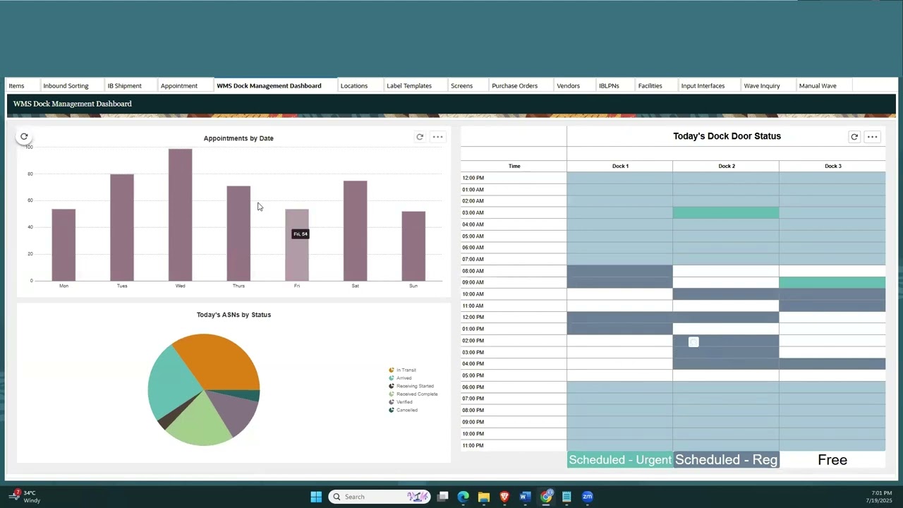Toggle Received Complete legend entry
903x508 pixels.
[413, 394]
